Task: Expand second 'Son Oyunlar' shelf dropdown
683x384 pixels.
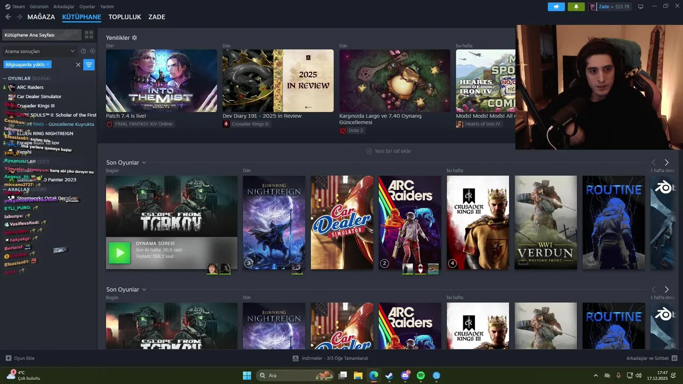Action: coord(144,290)
